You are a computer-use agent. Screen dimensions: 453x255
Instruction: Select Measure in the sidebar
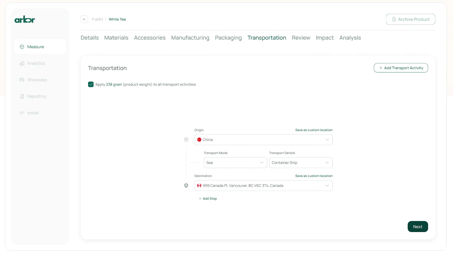pyautogui.click(x=35, y=47)
